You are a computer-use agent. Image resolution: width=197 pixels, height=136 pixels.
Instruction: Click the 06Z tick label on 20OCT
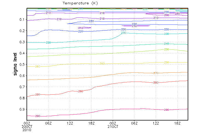[x=48, y=123]
